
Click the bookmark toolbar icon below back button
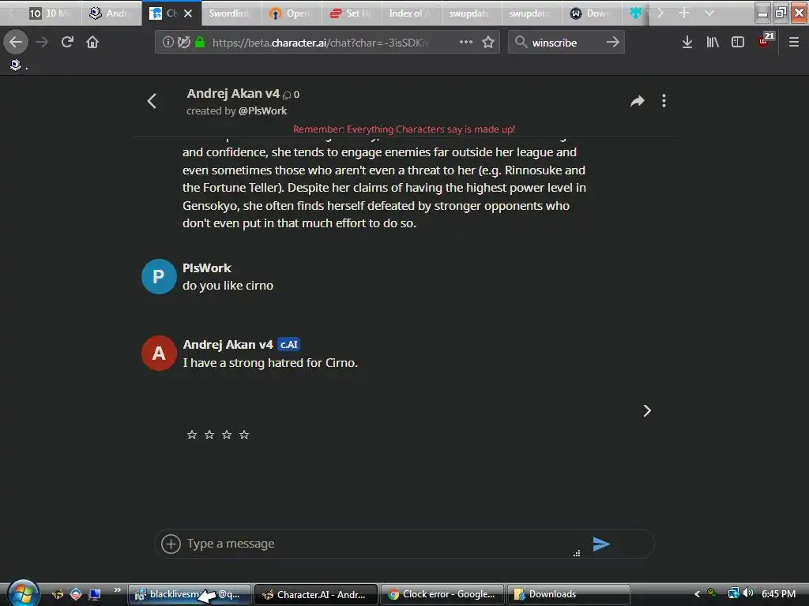[x=16, y=65]
